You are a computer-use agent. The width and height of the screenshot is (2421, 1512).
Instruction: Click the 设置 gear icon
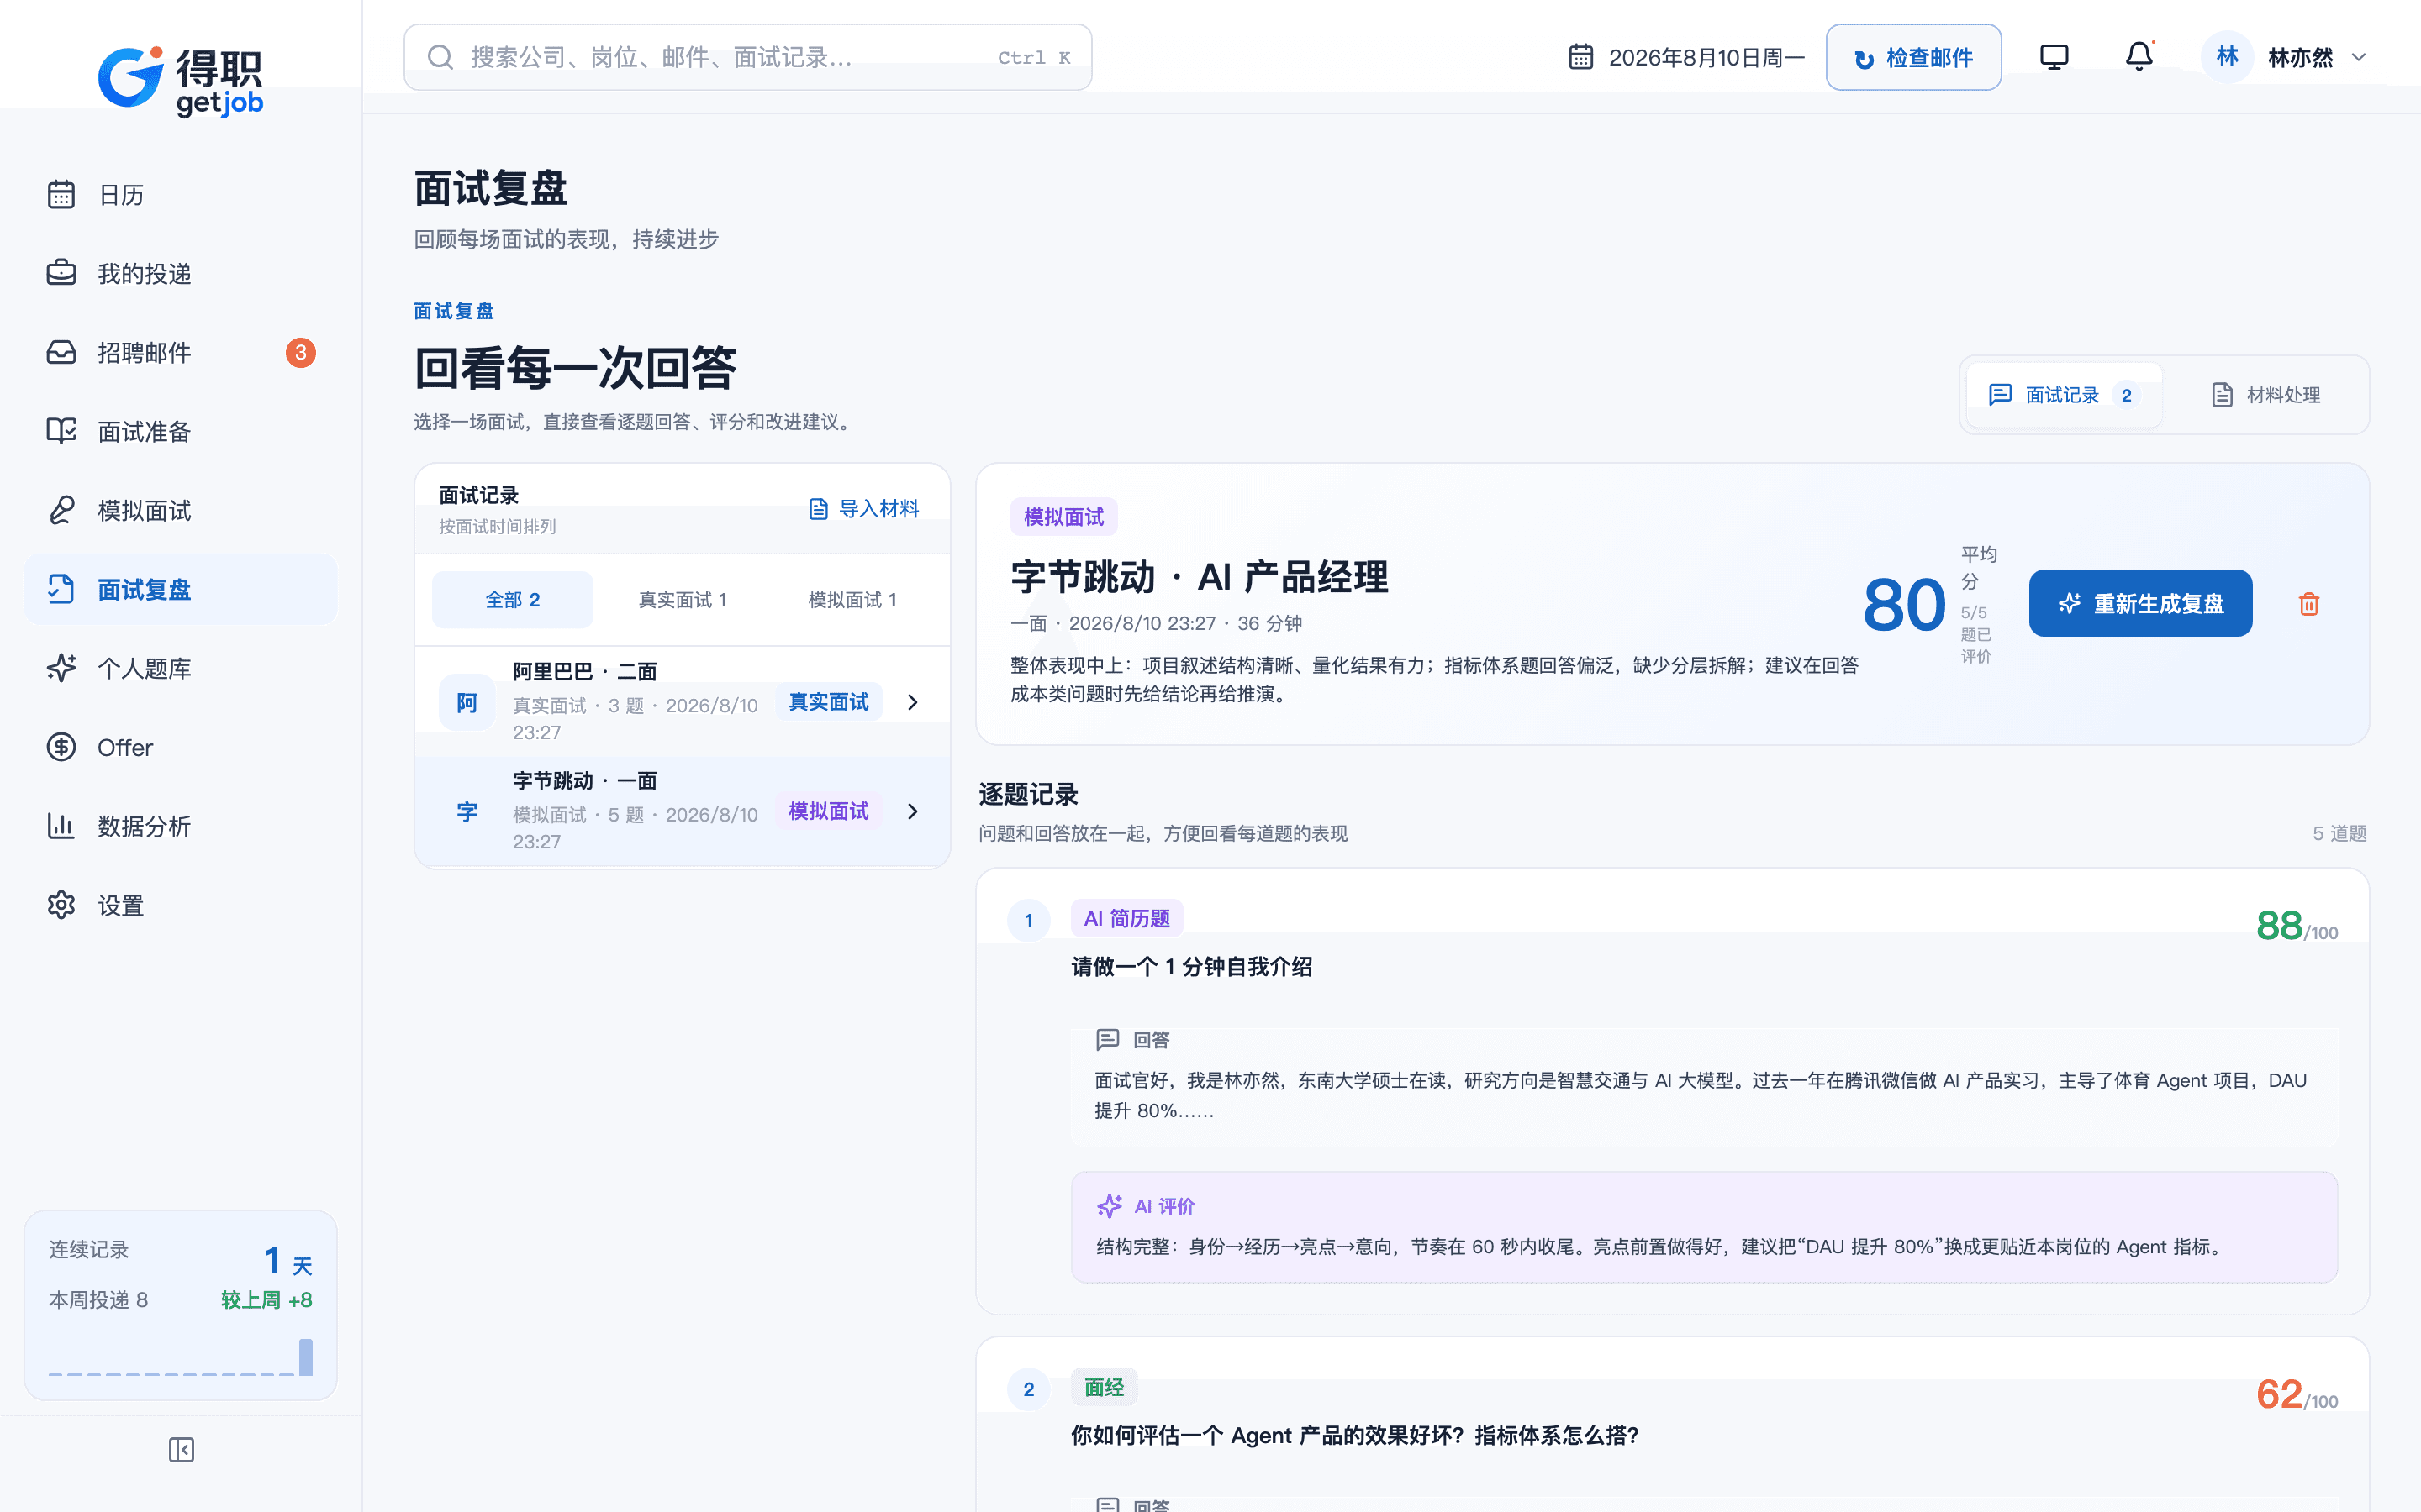pos(61,905)
